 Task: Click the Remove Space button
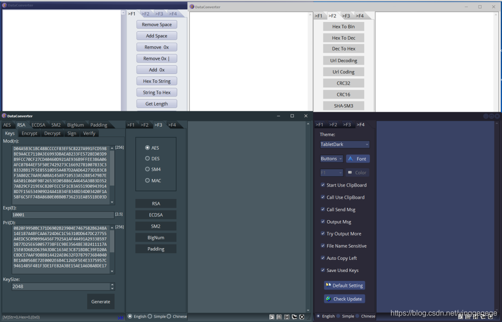pyautogui.click(x=157, y=24)
